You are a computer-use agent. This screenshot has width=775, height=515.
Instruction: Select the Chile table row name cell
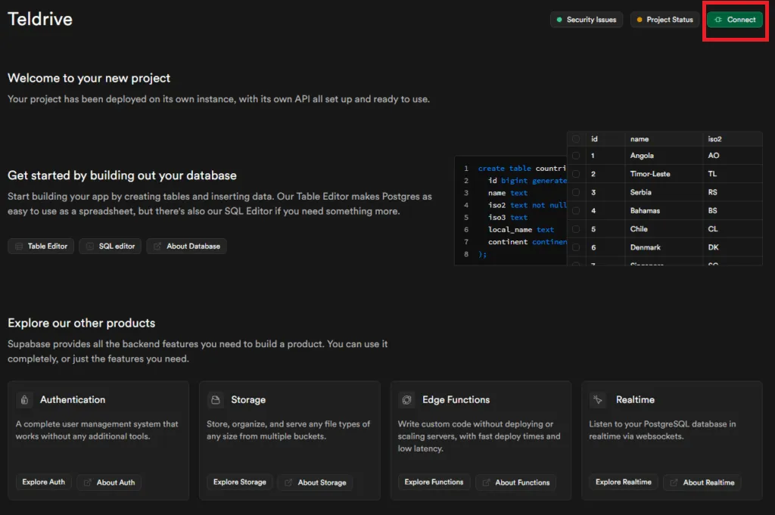(x=639, y=229)
